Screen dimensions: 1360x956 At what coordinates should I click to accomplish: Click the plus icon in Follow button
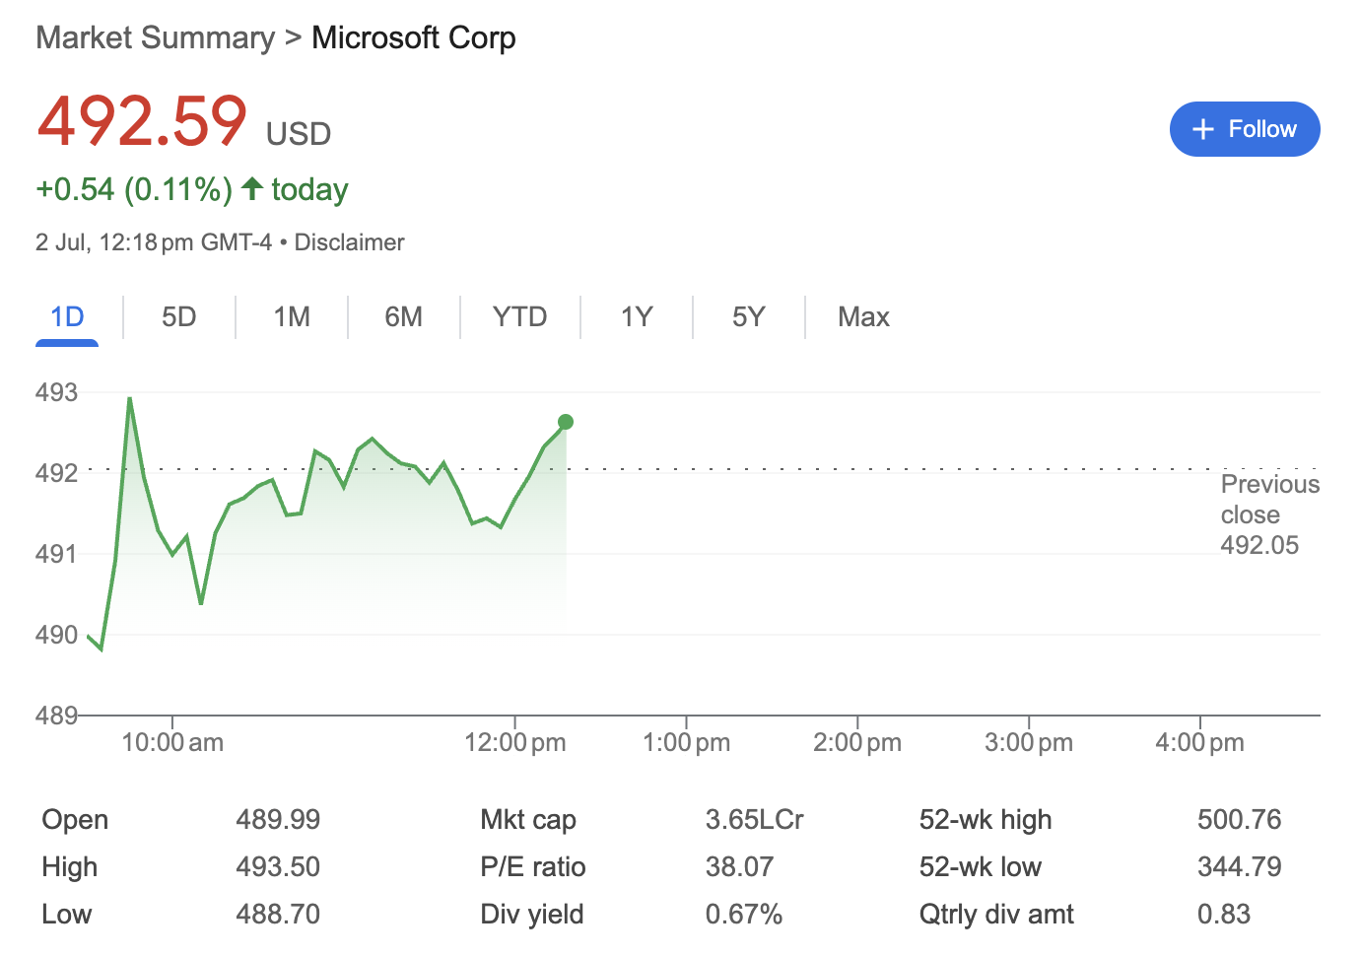[1202, 129]
